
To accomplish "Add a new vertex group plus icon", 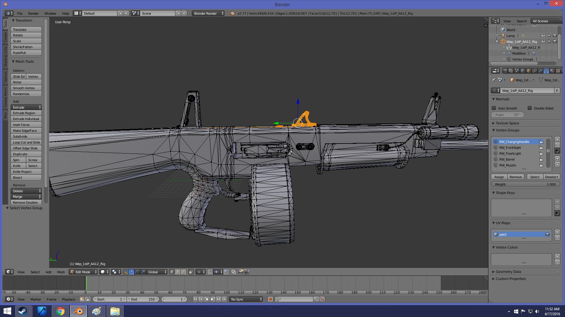I will [x=557, y=139].
